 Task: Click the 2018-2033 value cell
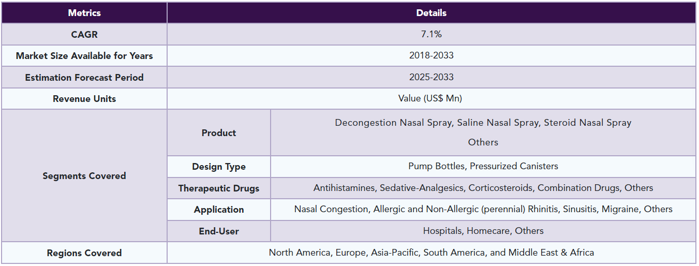pyautogui.click(x=432, y=56)
